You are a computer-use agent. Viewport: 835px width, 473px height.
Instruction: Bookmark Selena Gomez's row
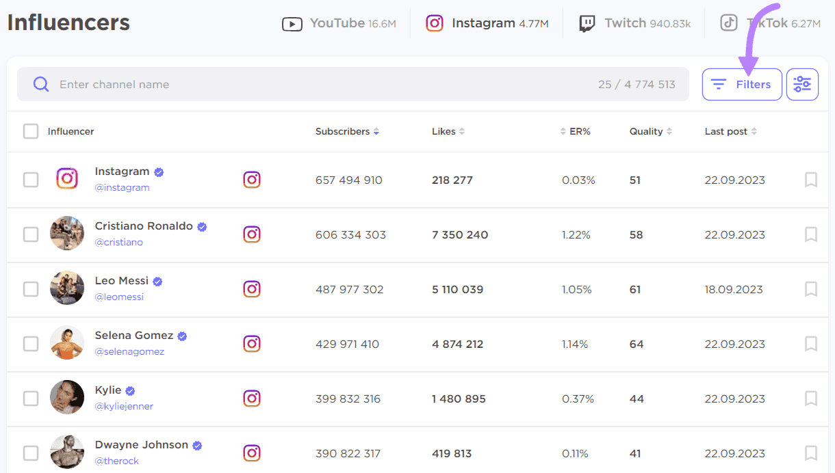click(x=811, y=344)
